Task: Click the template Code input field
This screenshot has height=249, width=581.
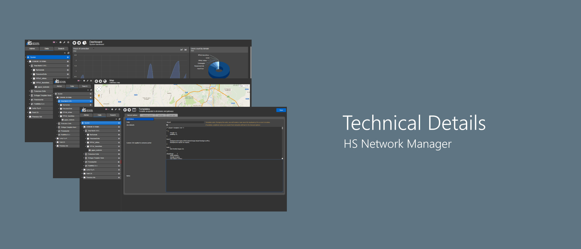Action: coord(185,122)
